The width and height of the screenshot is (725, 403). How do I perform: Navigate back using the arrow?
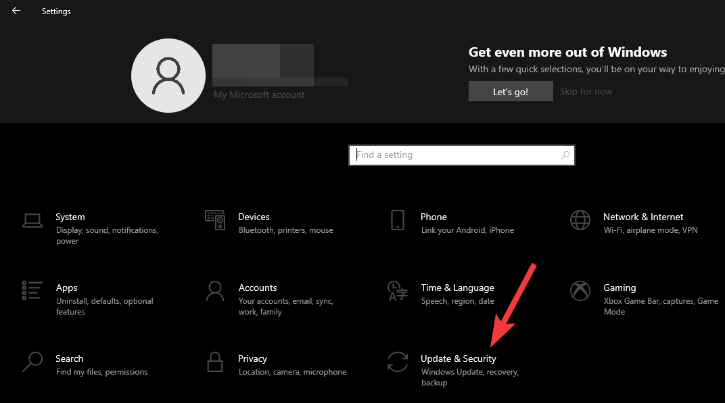(x=15, y=11)
